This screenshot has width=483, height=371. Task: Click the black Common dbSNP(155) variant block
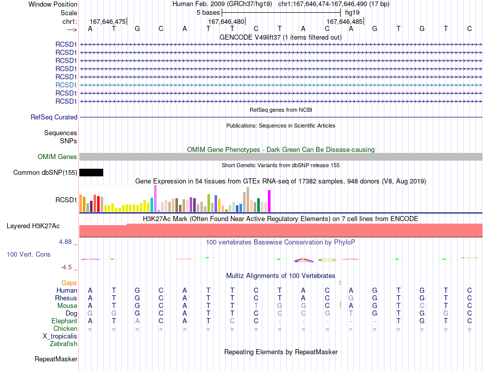tap(91, 172)
